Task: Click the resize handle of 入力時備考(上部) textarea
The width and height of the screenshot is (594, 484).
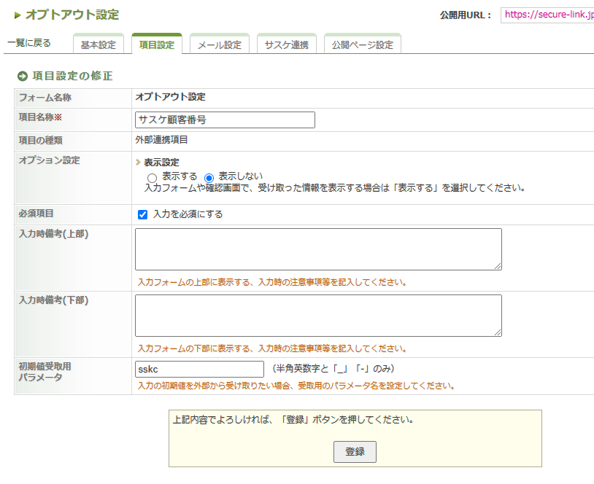Action: [498, 266]
